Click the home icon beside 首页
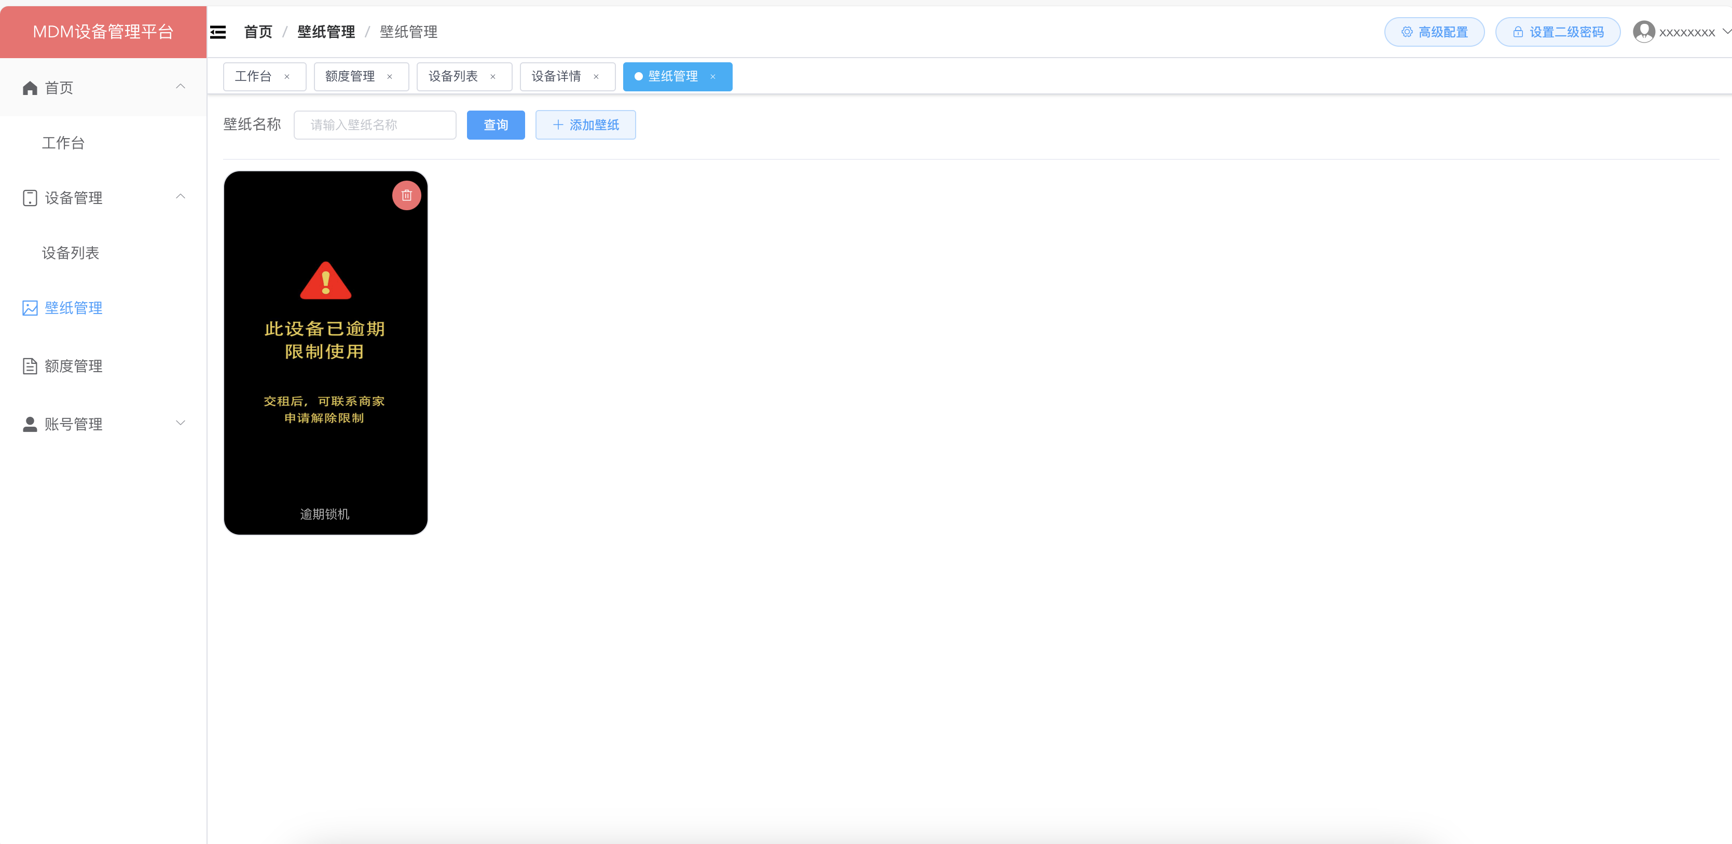Image resolution: width=1732 pixels, height=844 pixels. coord(30,88)
